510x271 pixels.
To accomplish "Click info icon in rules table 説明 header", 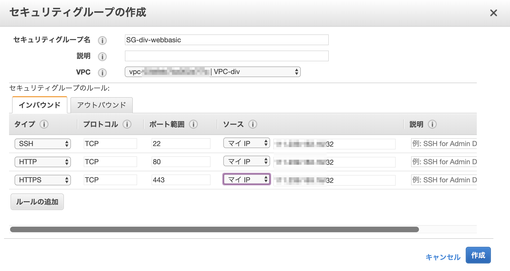I will click(x=432, y=124).
